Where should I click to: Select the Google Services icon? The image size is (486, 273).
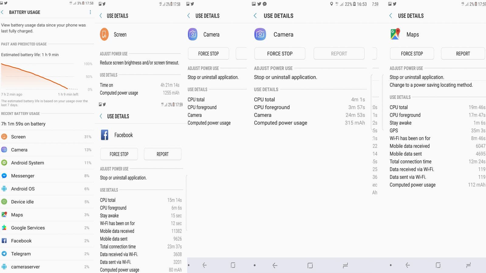[4, 228]
